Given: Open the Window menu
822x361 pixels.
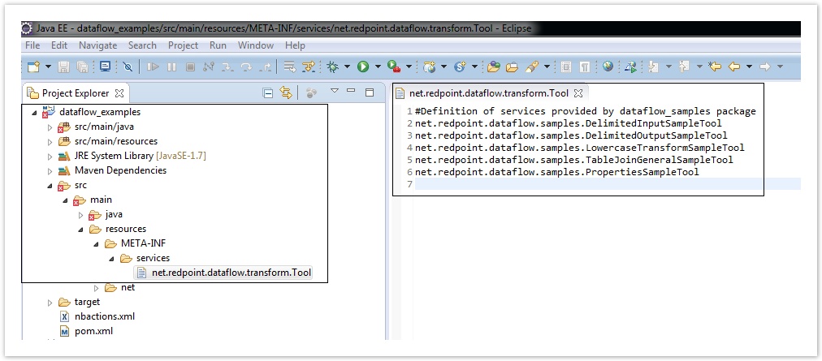Looking at the screenshot, I should tap(256, 45).
